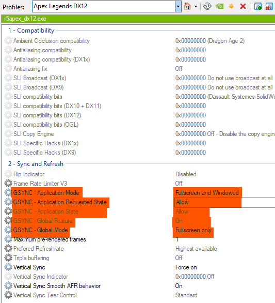
Task: Click the 'On' value of GSYNC Global Feature
Action: [x=179, y=221]
